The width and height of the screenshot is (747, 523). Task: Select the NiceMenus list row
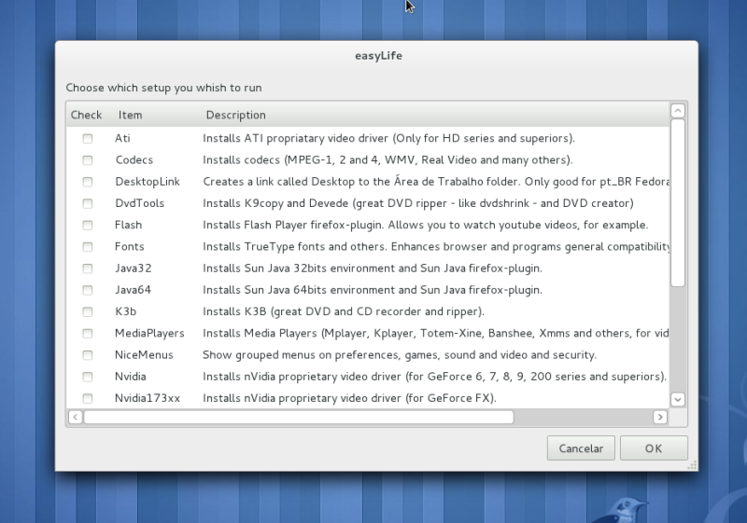coord(368,355)
